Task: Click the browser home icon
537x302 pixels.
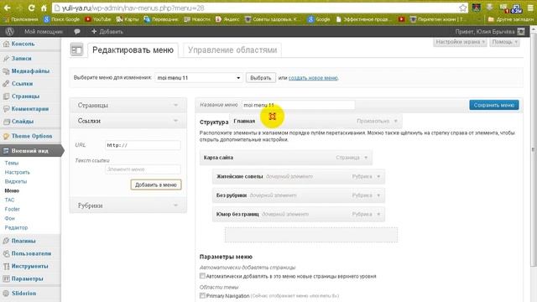Action: pyautogui.click(x=44, y=8)
